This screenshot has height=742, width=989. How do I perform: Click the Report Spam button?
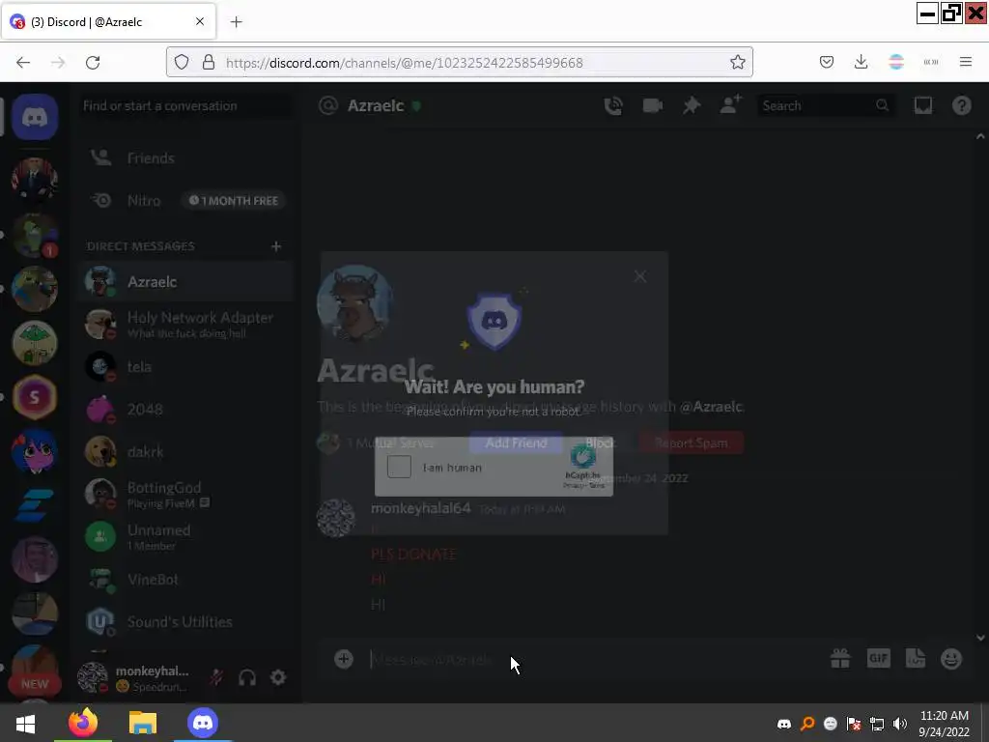[691, 442]
